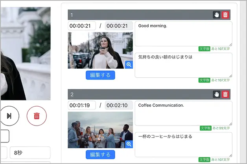Delete scene 1 with red trash icon
The height and width of the screenshot is (164, 247).
click(225, 15)
